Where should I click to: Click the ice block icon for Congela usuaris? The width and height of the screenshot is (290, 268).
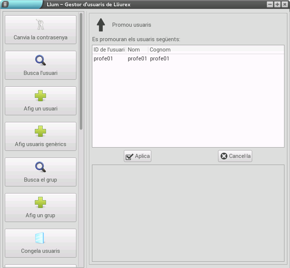coord(40,238)
